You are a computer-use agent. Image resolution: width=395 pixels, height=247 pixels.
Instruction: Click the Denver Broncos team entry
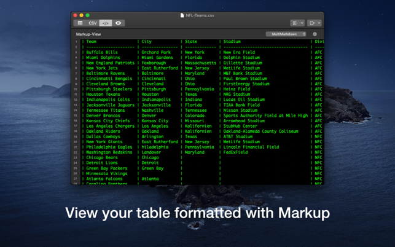(x=103, y=116)
